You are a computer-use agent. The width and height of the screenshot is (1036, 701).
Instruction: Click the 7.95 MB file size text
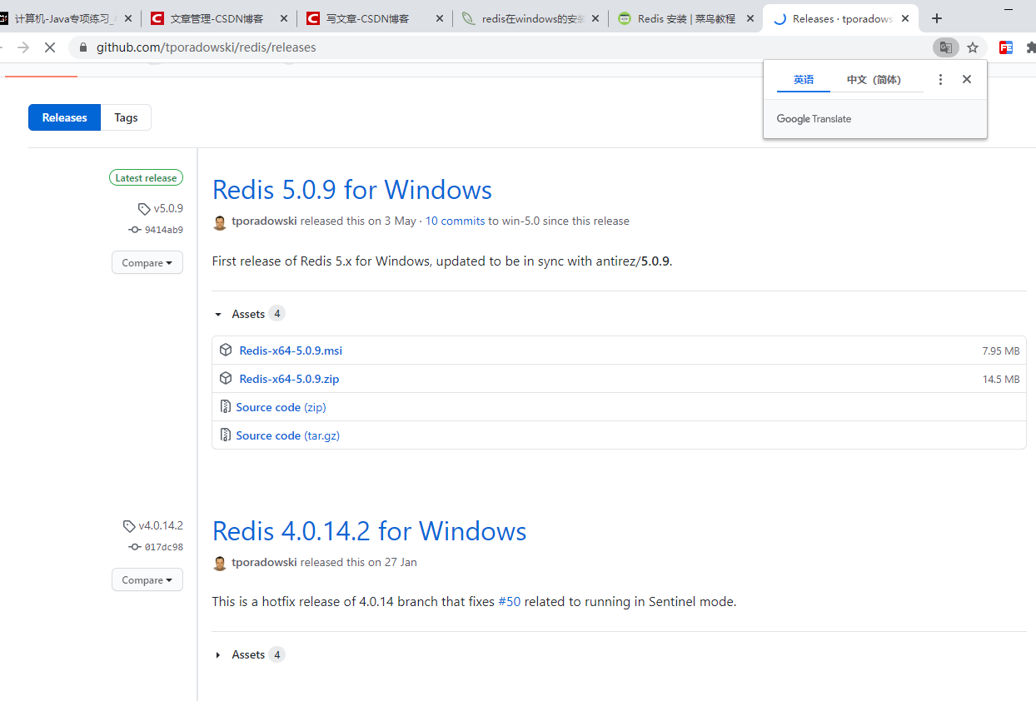coord(1000,351)
